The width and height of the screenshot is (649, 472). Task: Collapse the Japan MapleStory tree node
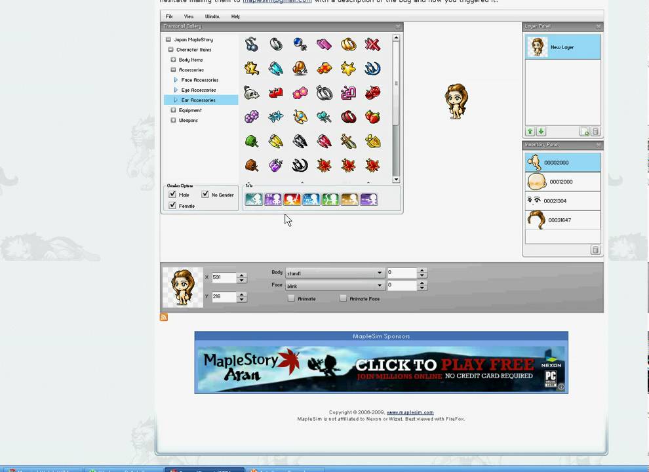[168, 40]
